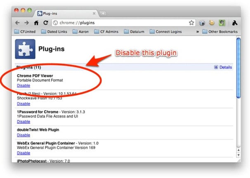Open the Other Bookmarks folder

click(220, 32)
